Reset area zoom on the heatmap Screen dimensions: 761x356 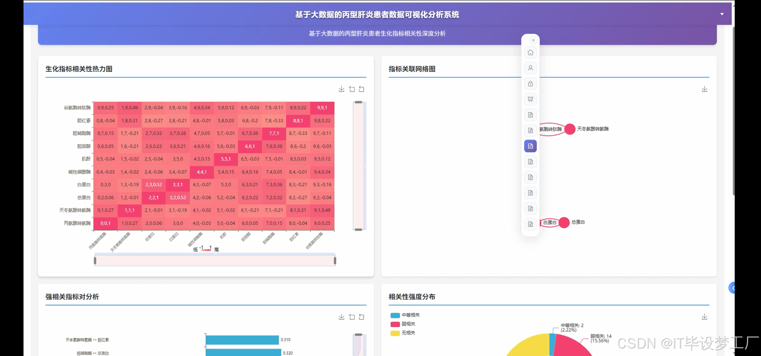(x=361, y=89)
